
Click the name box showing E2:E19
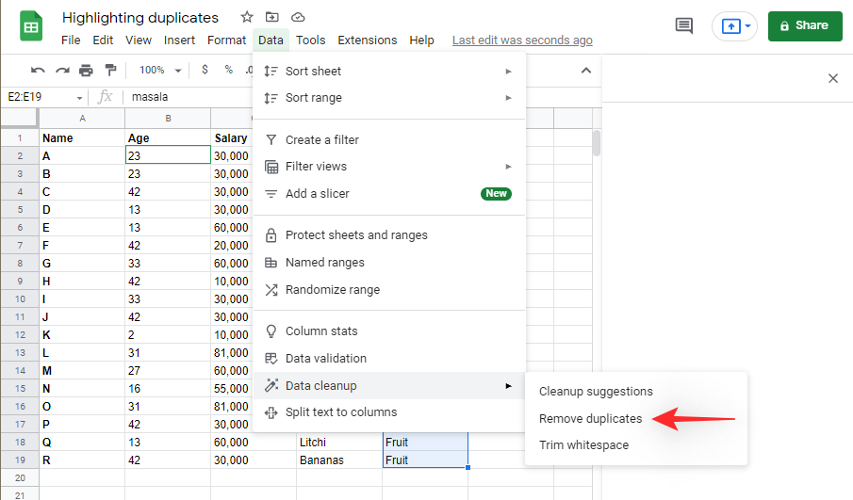click(x=38, y=97)
